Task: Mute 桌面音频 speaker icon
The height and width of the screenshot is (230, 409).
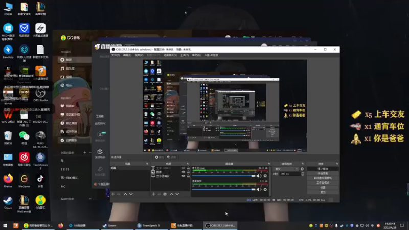Action: (259, 189)
